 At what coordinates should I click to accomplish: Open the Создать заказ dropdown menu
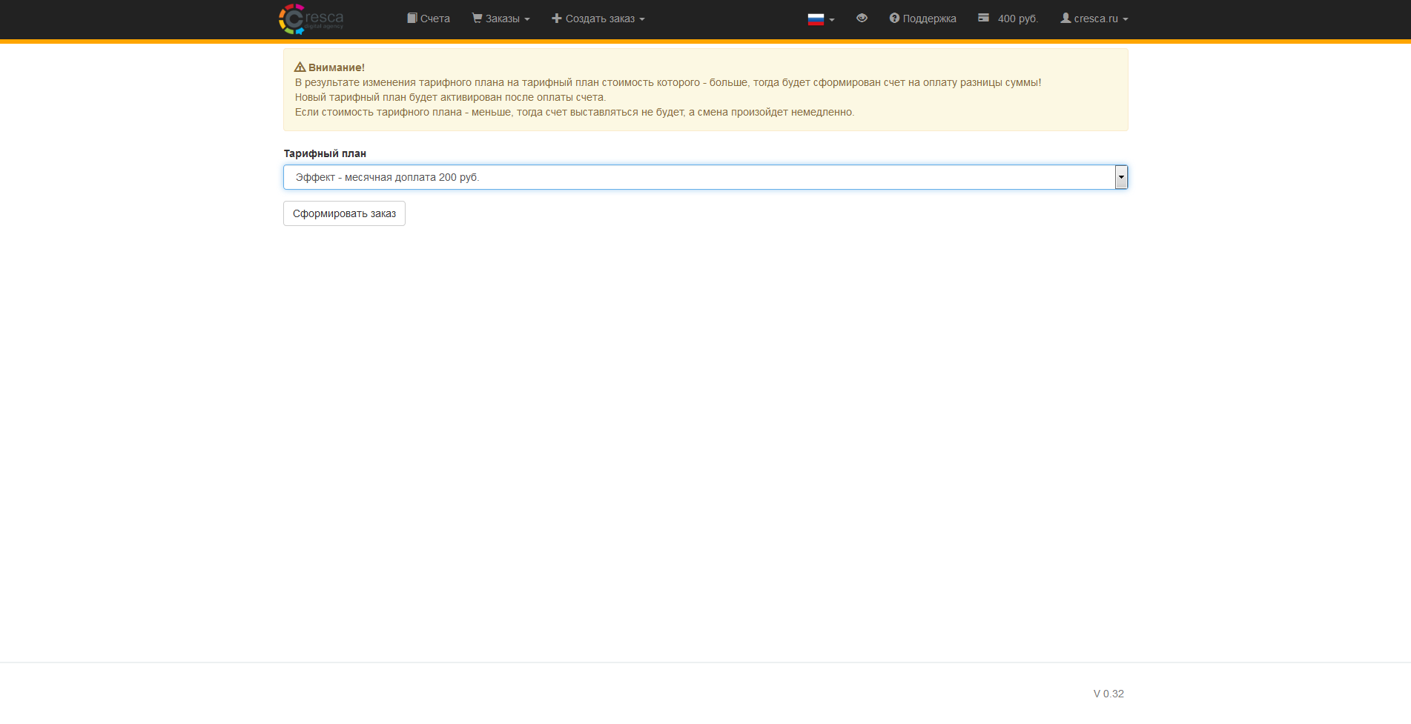[x=598, y=19]
